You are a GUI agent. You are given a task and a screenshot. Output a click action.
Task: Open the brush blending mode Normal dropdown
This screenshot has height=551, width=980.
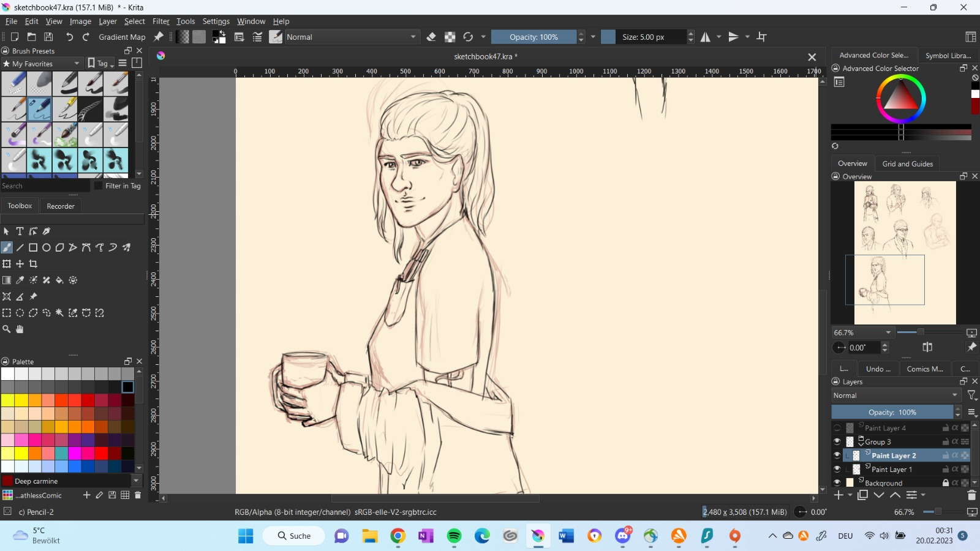(x=352, y=37)
